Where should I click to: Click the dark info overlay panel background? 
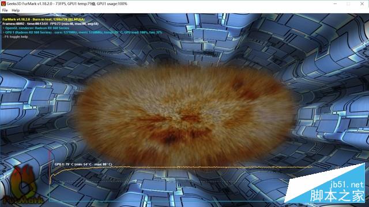[94, 44]
